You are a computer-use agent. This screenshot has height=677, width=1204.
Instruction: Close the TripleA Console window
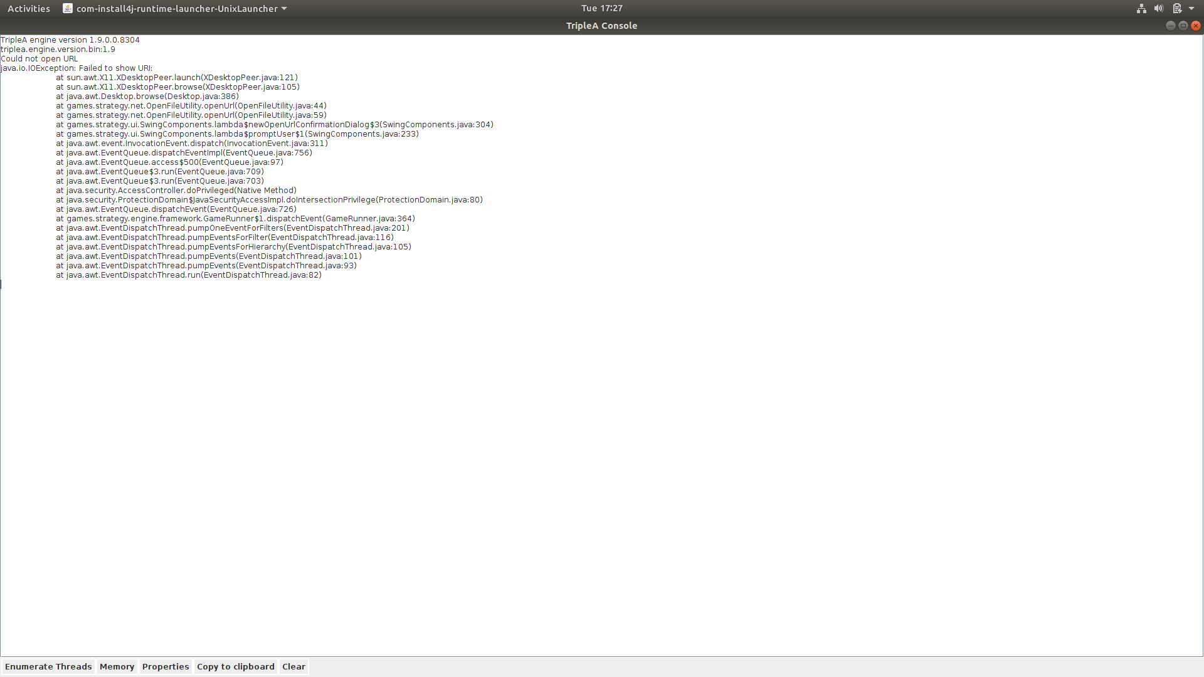[x=1196, y=26]
